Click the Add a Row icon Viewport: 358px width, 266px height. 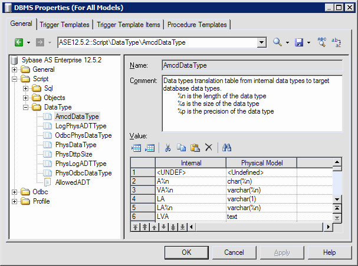tap(150, 148)
